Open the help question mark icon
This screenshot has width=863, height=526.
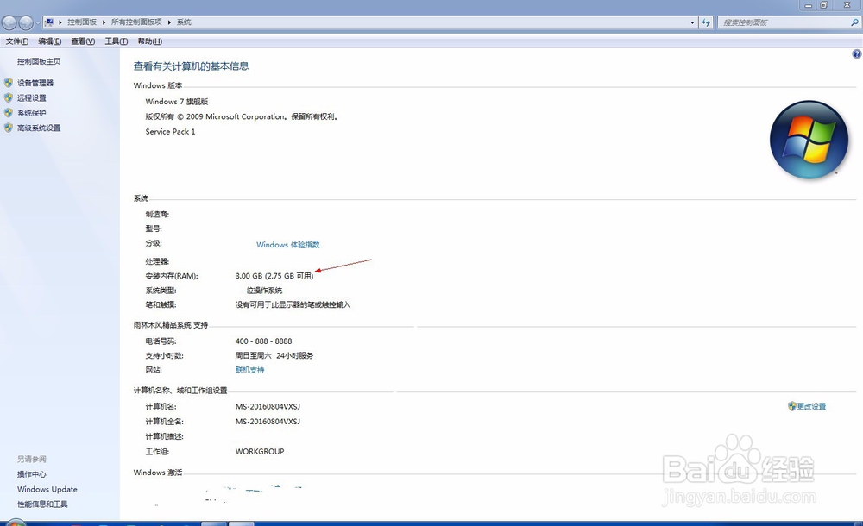[x=856, y=54]
